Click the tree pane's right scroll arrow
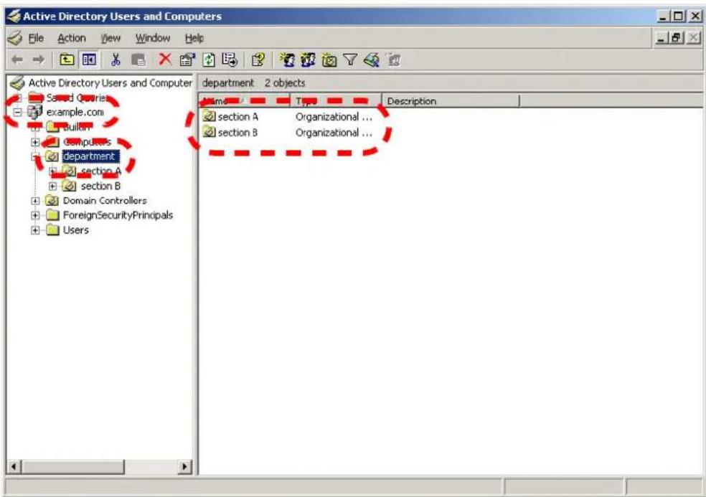The height and width of the screenshot is (497, 706). (x=184, y=466)
